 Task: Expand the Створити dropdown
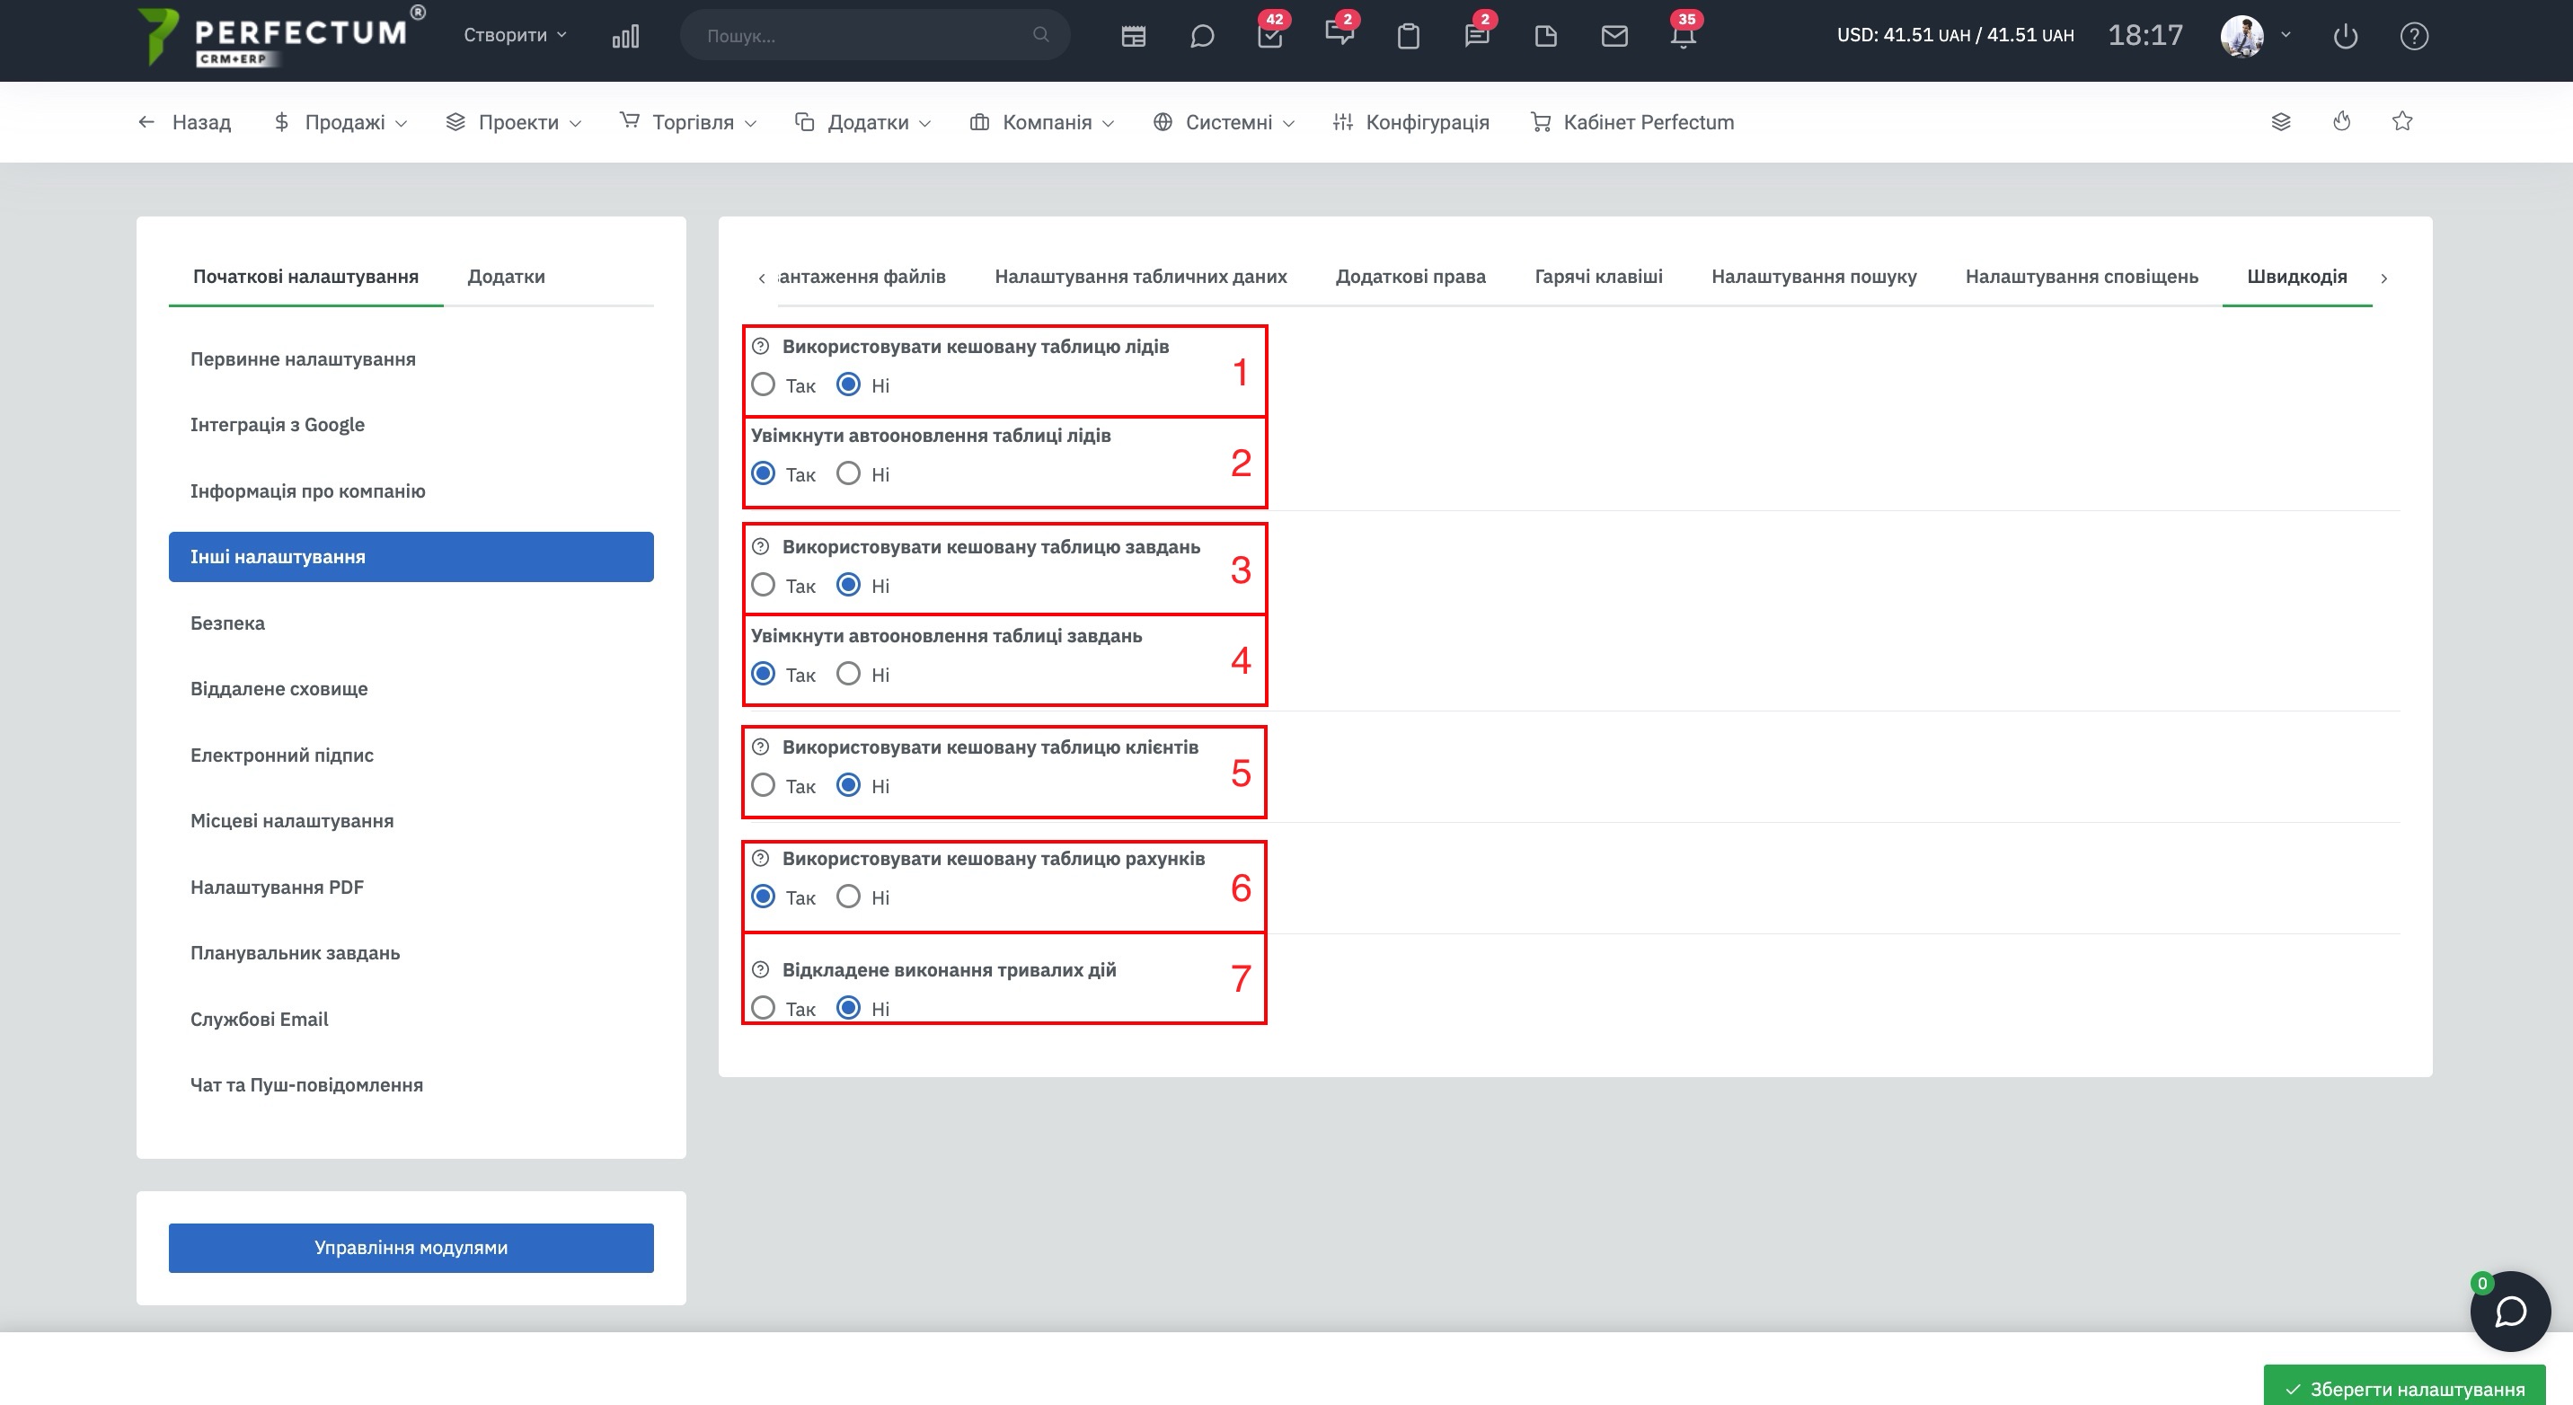click(515, 35)
